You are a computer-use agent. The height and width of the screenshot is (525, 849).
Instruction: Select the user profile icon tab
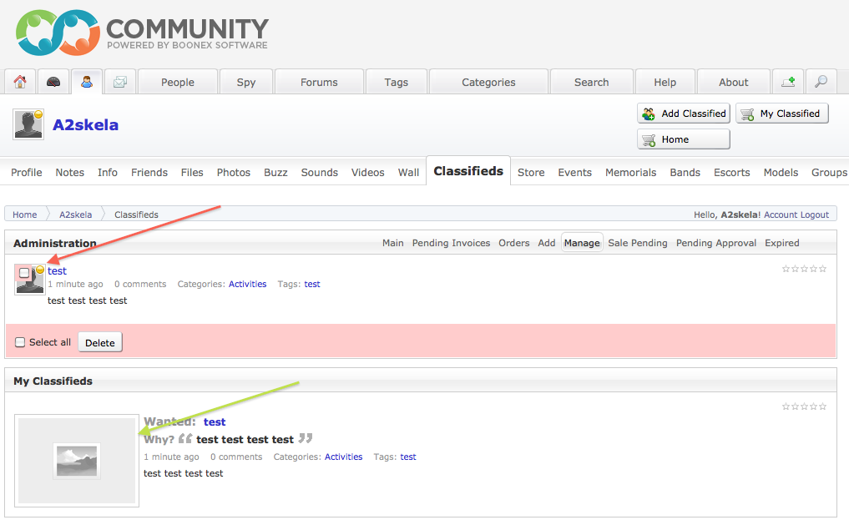coord(87,82)
